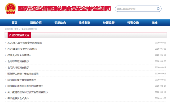170x104 pixels.
Task: Click the date 2020-05-06
Action: pyautogui.click(x=160, y=49)
